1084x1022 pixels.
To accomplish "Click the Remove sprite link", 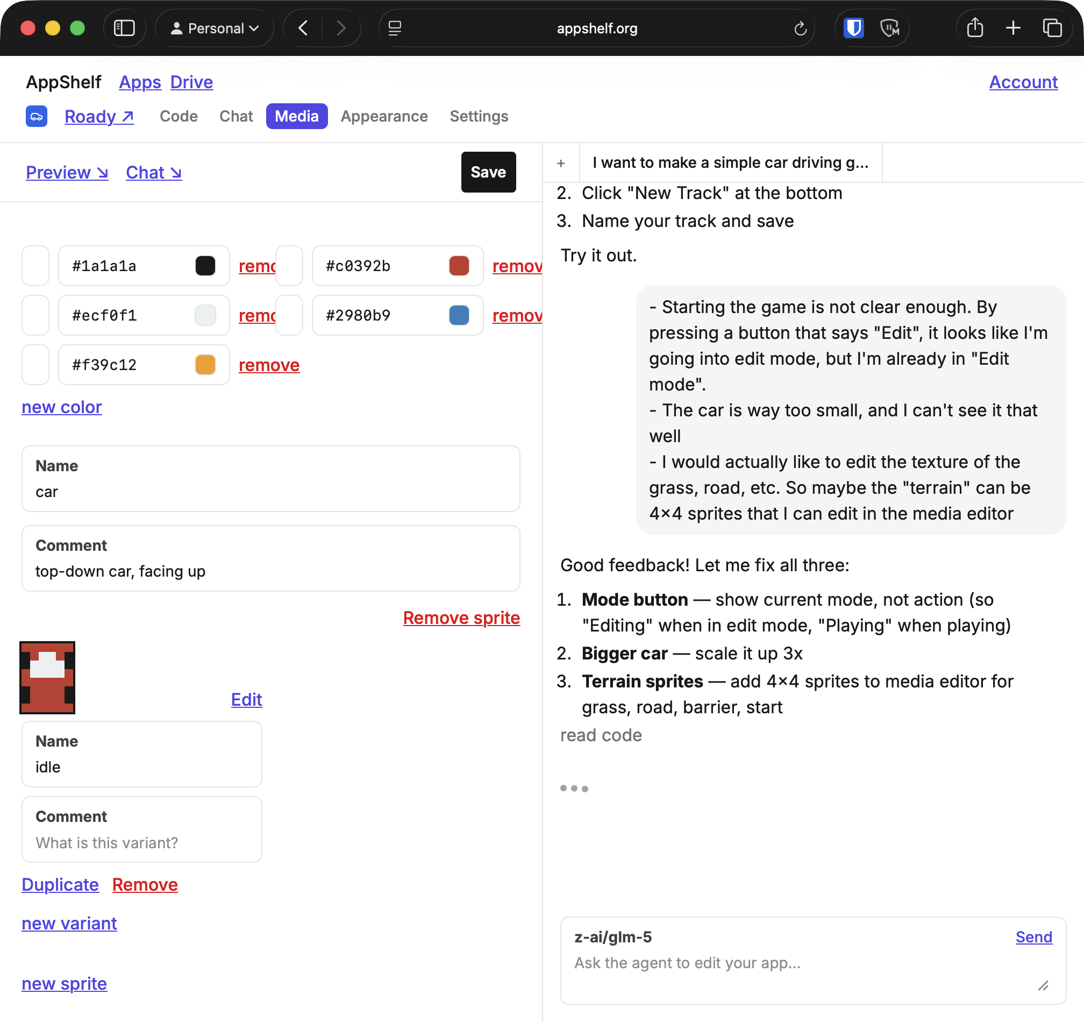I will (x=461, y=618).
